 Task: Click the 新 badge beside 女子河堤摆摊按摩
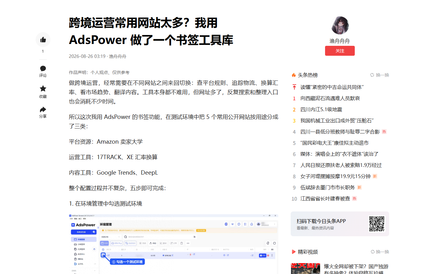375,176
